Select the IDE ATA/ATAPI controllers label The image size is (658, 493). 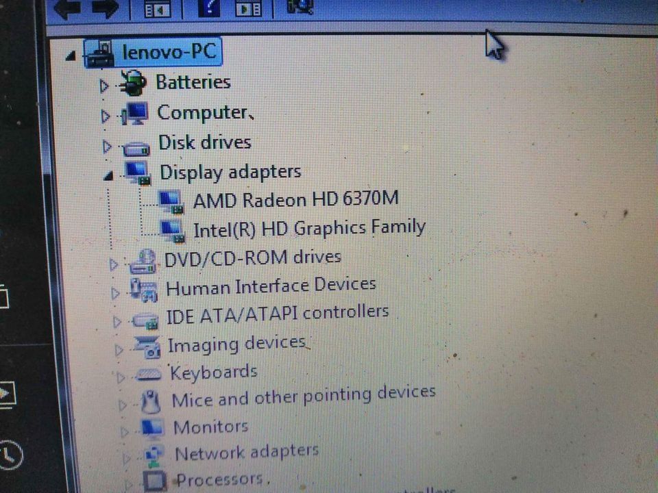point(278,314)
